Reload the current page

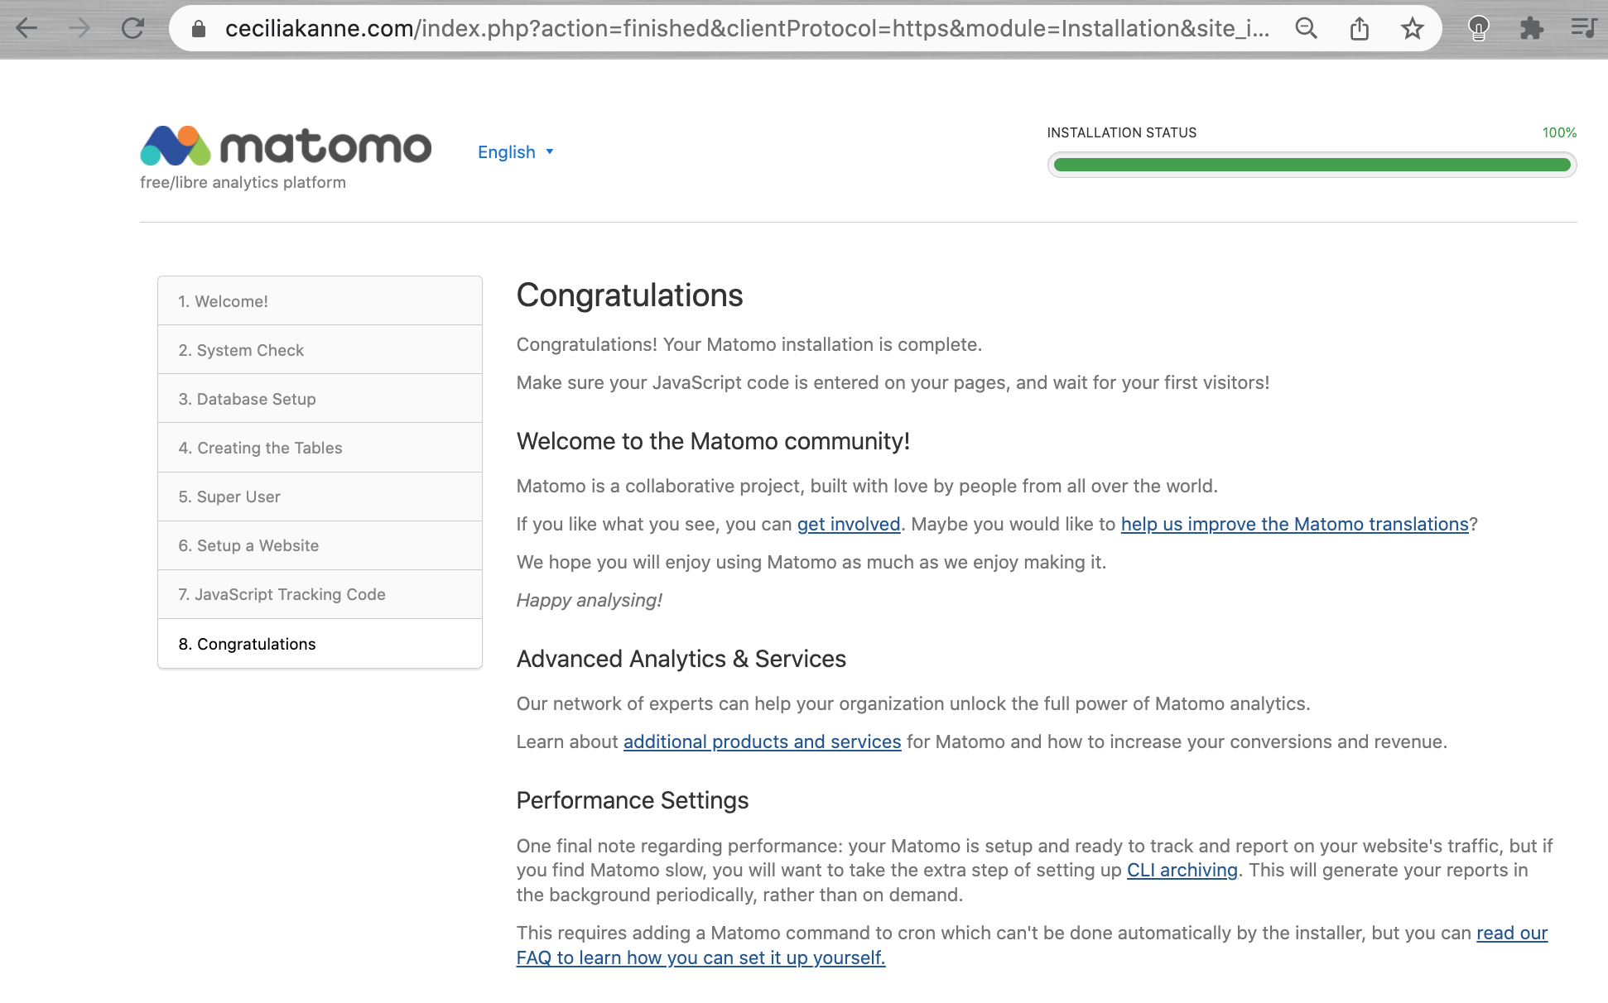(132, 29)
